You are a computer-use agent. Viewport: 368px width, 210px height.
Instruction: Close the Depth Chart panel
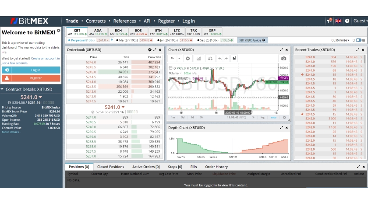click(x=287, y=128)
